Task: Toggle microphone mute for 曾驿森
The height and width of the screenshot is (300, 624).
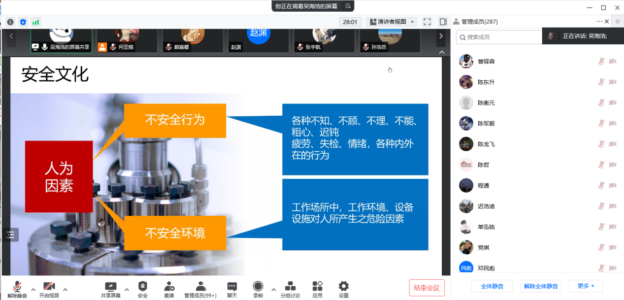Action: (x=601, y=62)
